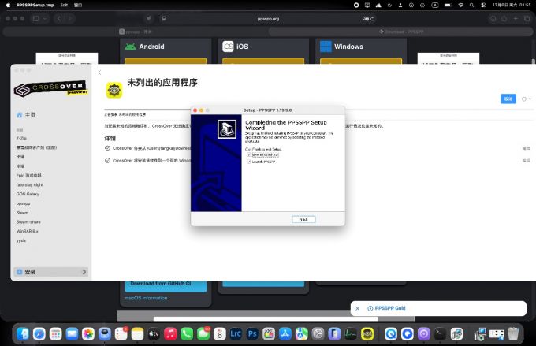Image resolution: width=536 pixels, height=346 pixels.
Task: Click the ppsspp.org address bar in Safari
Action: [268, 19]
